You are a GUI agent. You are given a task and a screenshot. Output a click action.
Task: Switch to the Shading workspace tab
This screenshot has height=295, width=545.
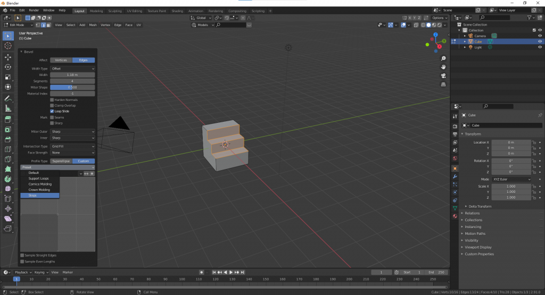(177, 11)
